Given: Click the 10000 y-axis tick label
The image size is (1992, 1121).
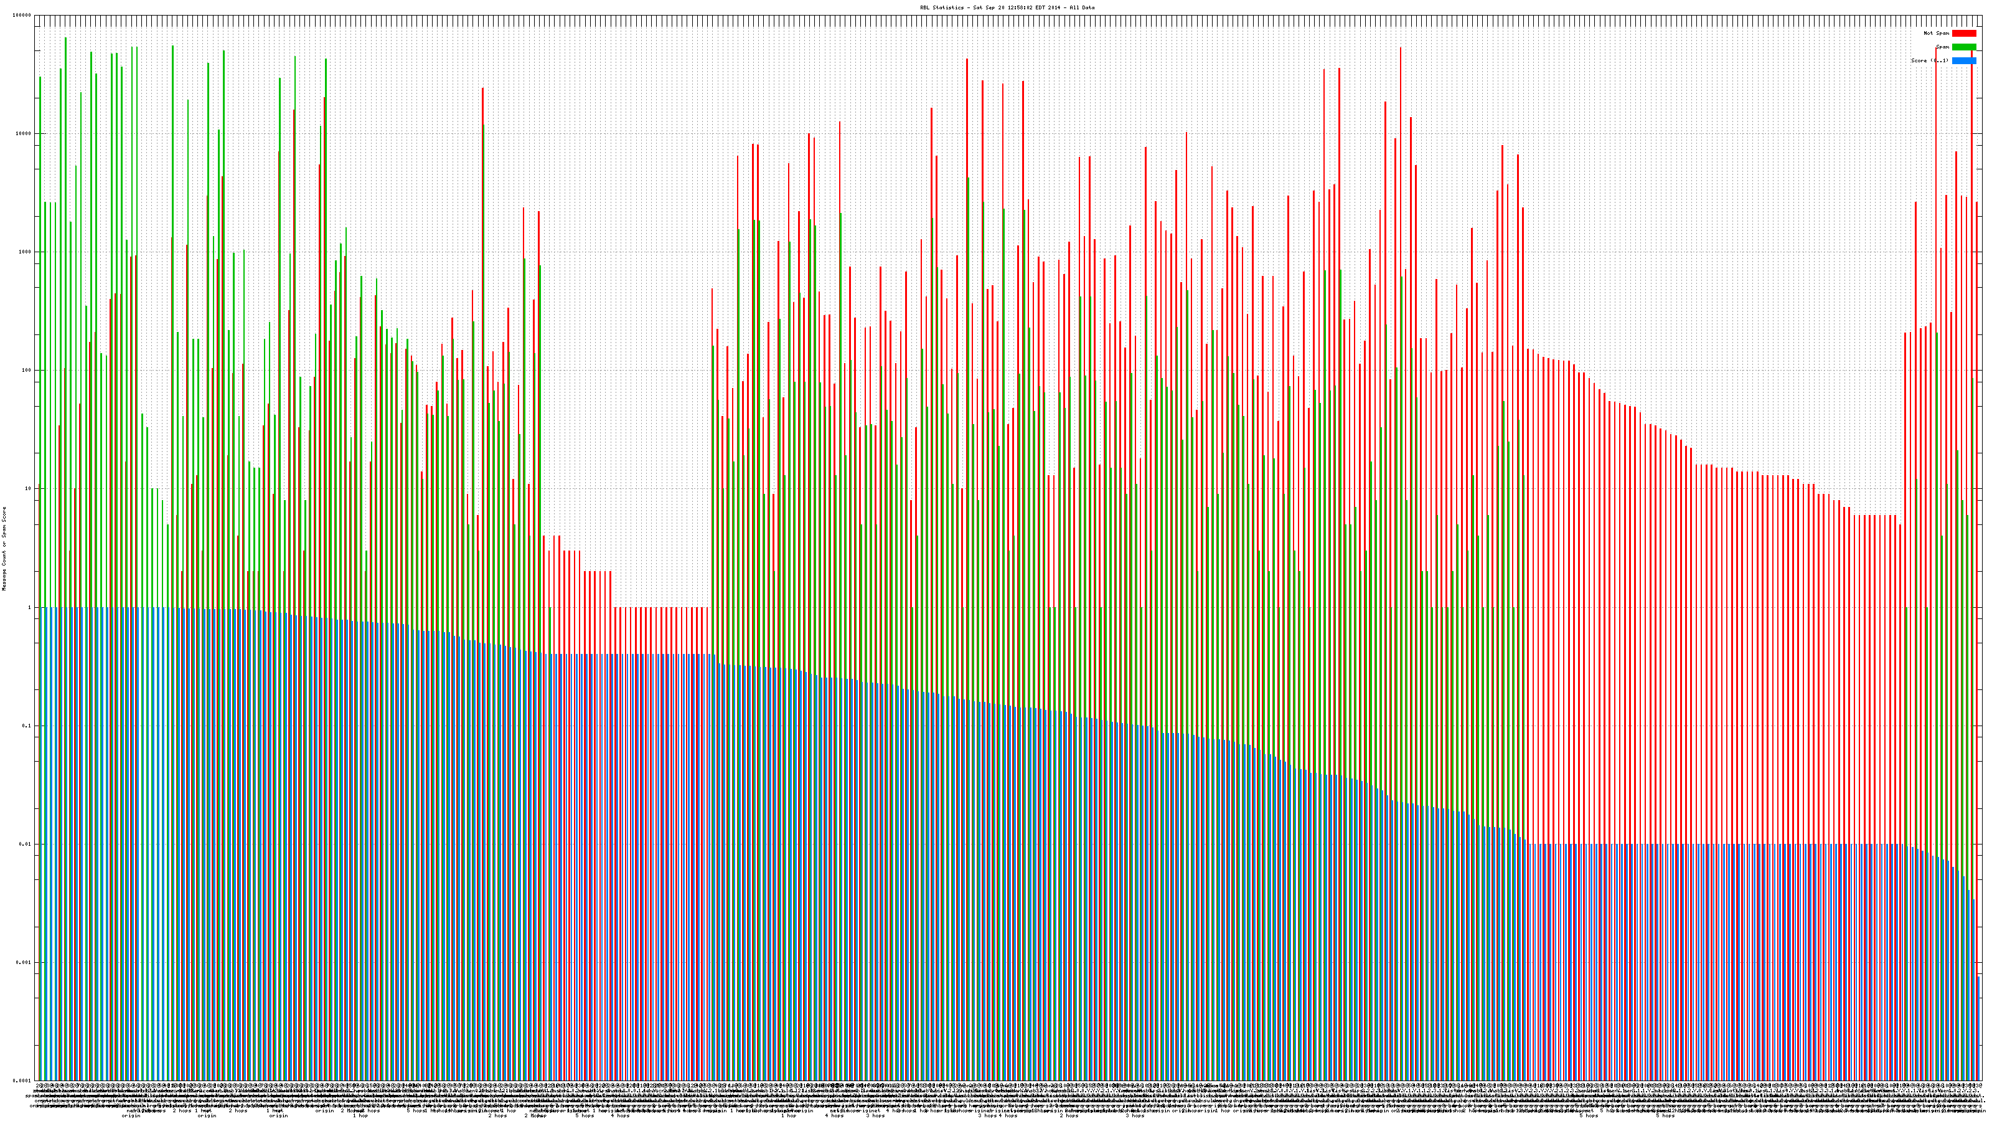Looking at the screenshot, I should (24, 134).
